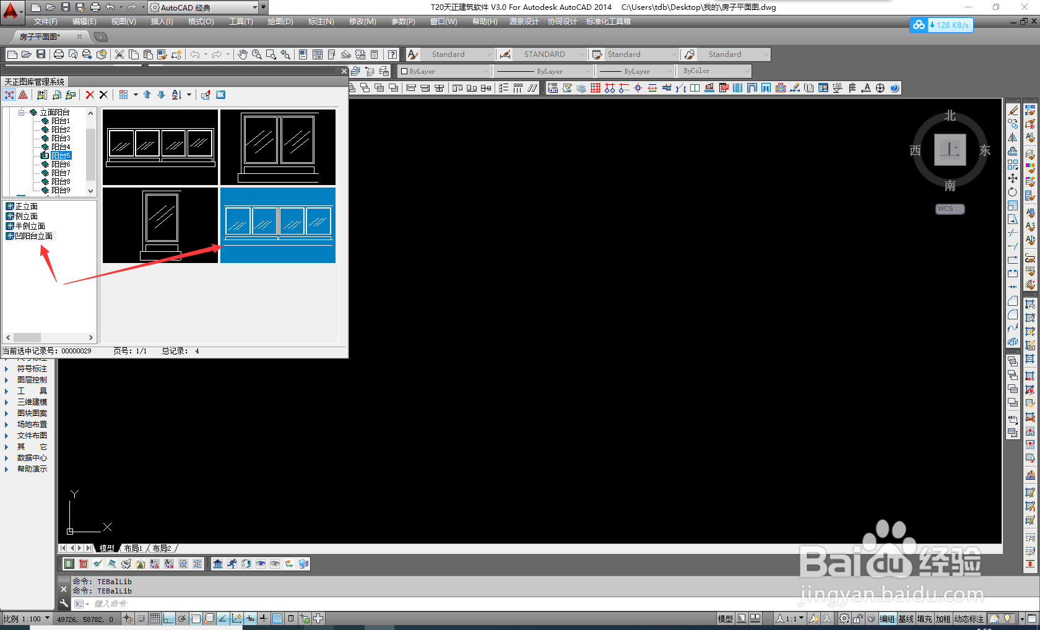This screenshot has height=630, width=1040.
Task: Click the New drawing icon in standard toolbar
Action: click(x=12, y=54)
